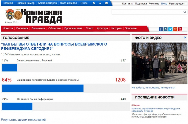Click the 64% Украины result bar
The height and width of the screenshot is (124, 188).
click(x=43, y=88)
